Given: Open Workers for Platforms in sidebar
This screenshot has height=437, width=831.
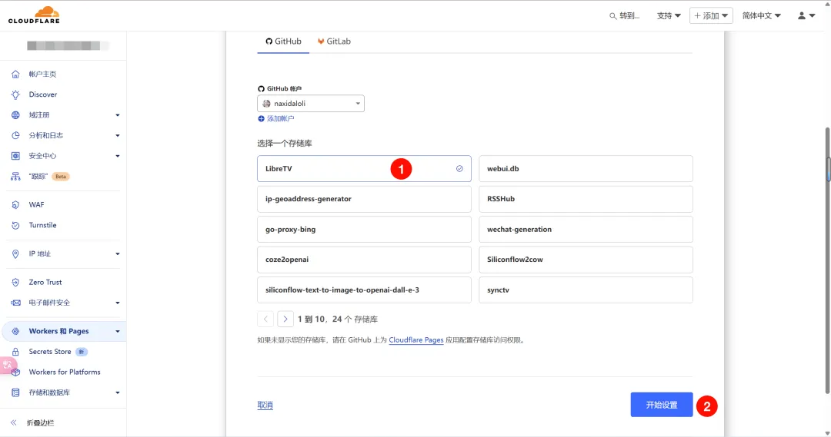Looking at the screenshot, I should tap(65, 372).
